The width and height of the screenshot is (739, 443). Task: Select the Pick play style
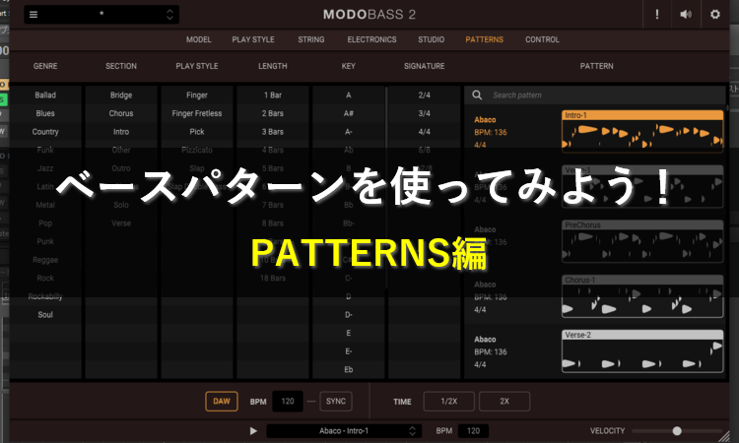[x=197, y=132]
